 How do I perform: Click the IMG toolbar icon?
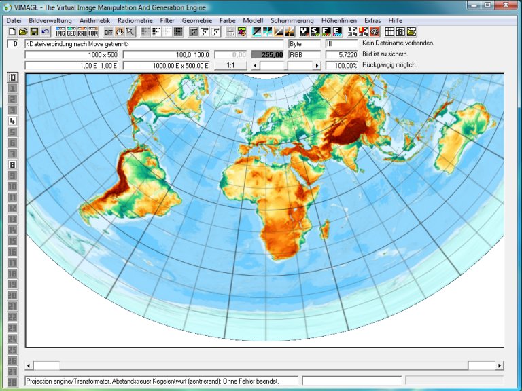(x=60, y=32)
